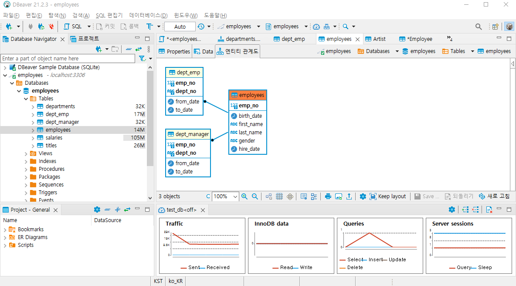Open the Auto transaction mode box
Viewport: 516px width, 286px height.
(x=180, y=27)
